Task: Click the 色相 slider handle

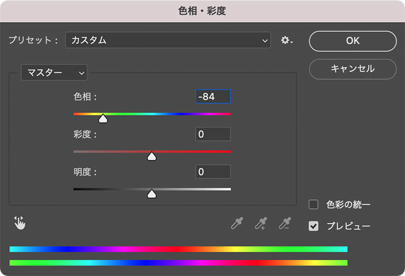Action: point(102,118)
